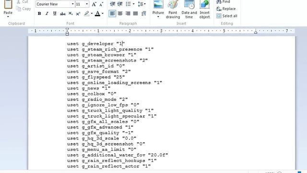This screenshot has height=173, width=307.
Task: Toggle italic formatting
Action: click(x=47, y=13)
